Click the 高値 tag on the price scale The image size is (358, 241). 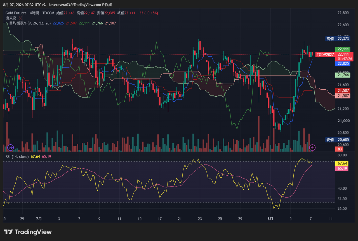[330, 39]
